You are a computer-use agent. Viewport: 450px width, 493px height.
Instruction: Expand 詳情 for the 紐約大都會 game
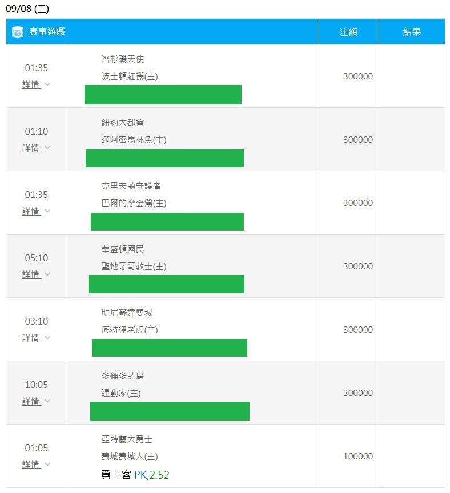[x=36, y=148]
